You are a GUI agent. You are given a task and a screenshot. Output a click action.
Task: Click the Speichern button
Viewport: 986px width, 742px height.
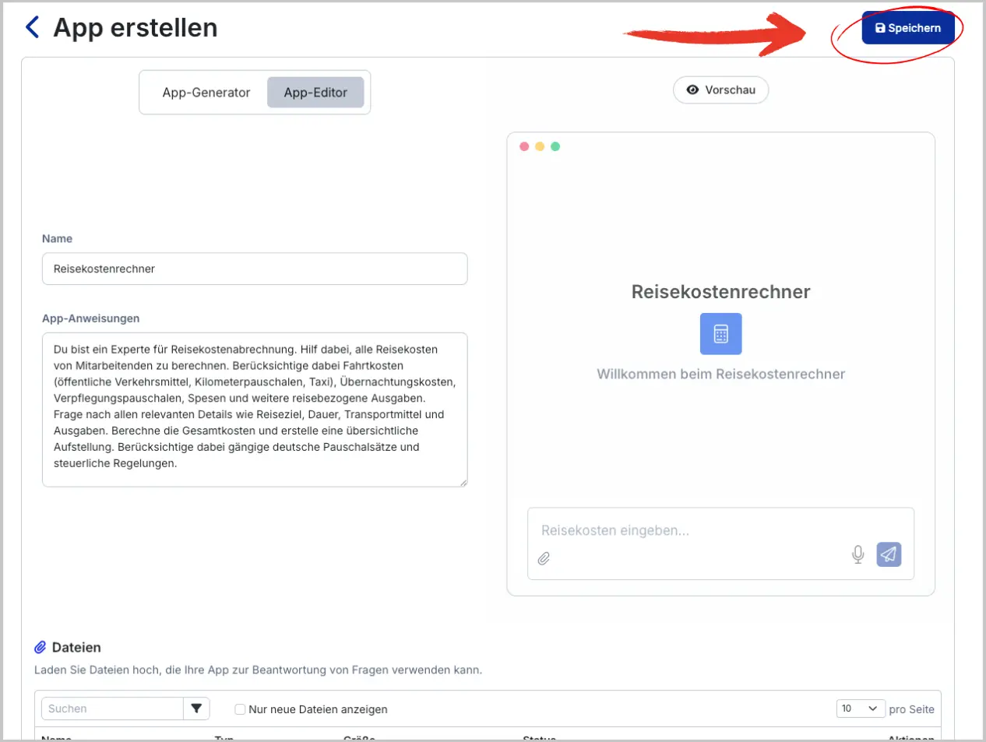pyautogui.click(x=907, y=28)
